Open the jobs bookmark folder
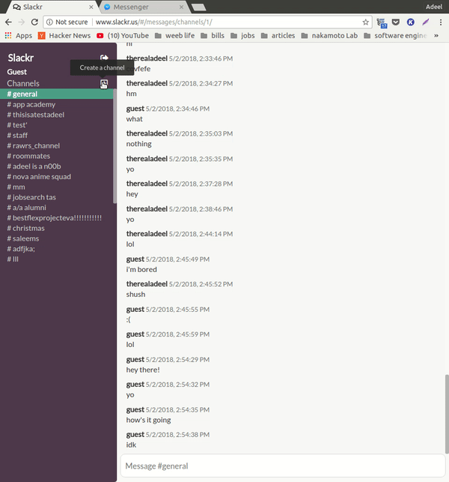 pos(242,36)
